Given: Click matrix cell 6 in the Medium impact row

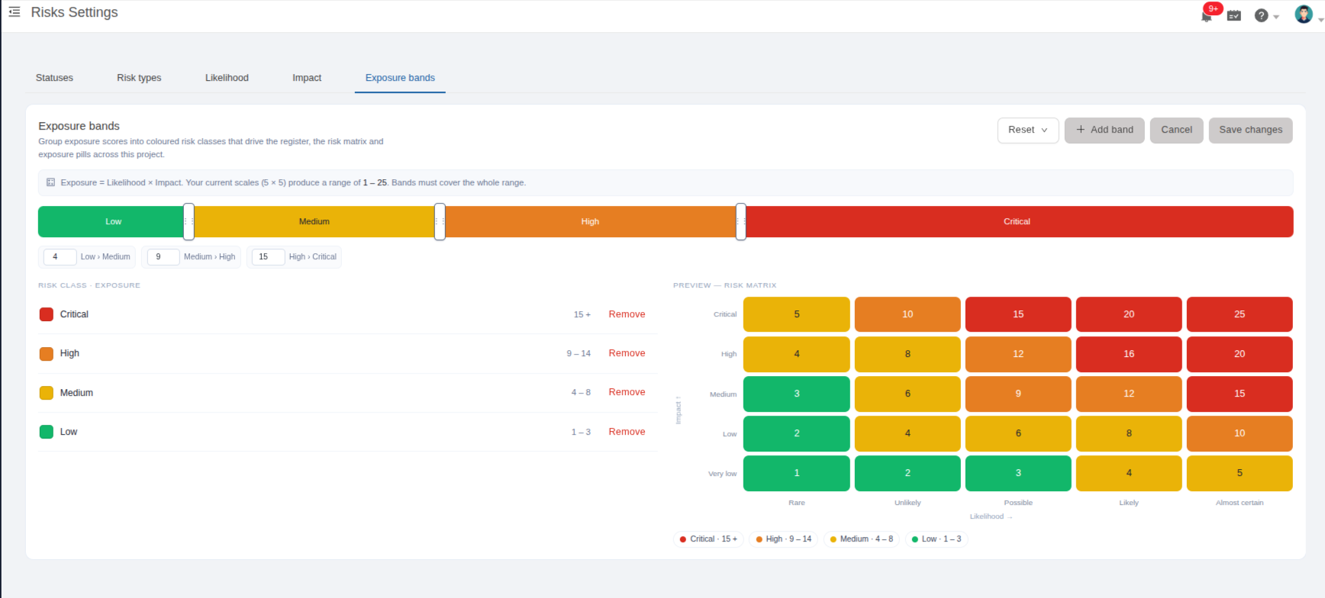Looking at the screenshot, I should click(x=908, y=394).
